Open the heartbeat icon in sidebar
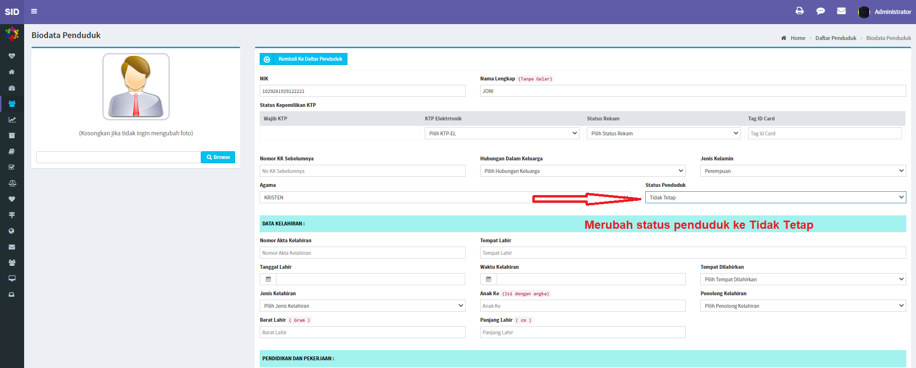 tap(12, 56)
